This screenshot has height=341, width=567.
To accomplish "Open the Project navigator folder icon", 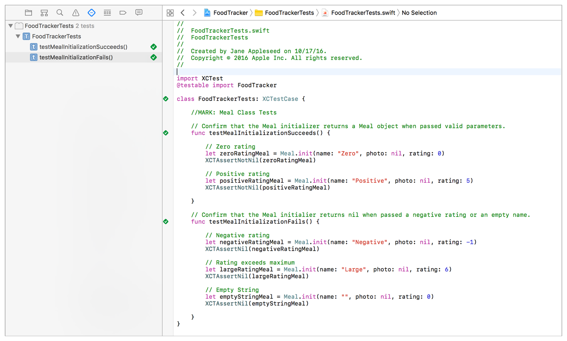I will tap(28, 13).
